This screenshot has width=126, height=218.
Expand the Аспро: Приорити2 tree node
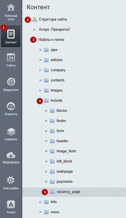(x=34, y=30)
